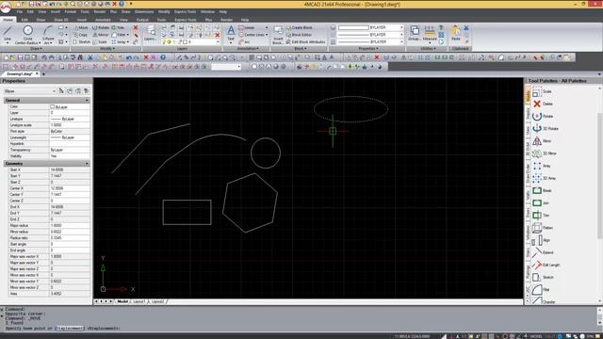
Task: Click the Fillet button in ribbon
Action: (119, 35)
